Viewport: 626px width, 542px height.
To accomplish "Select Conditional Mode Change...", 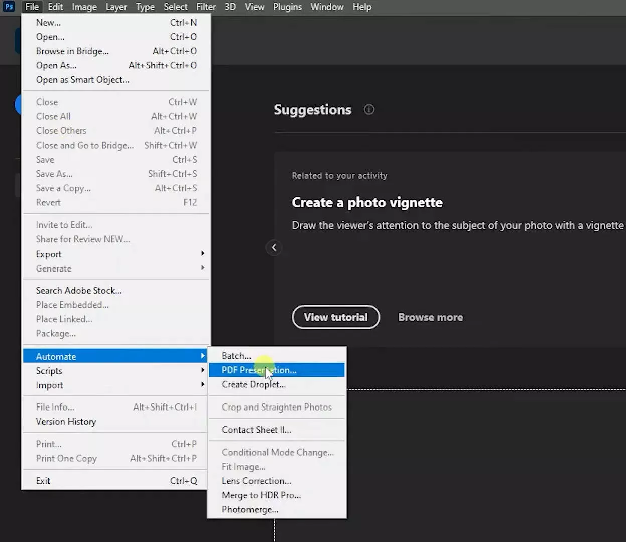I will (x=277, y=452).
